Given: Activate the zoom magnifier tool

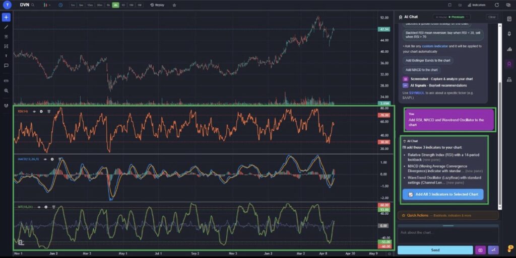Looking at the screenshot, I should (6, 91).
